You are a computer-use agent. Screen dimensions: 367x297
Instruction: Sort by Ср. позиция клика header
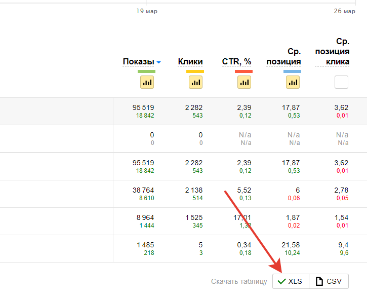click(x=333, y=52)
